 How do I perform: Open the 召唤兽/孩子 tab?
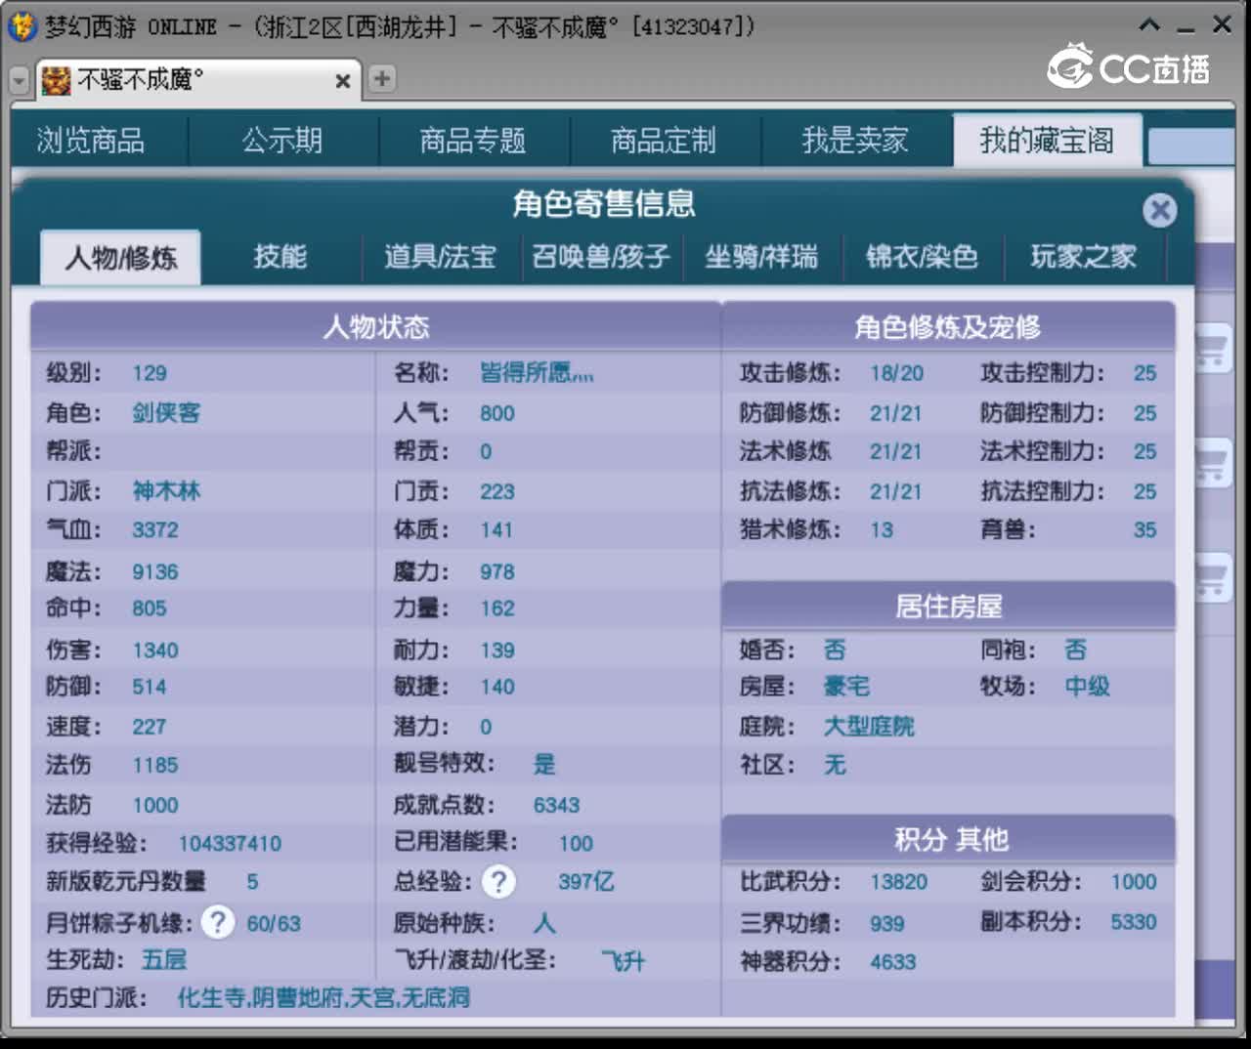click(601, 257)
